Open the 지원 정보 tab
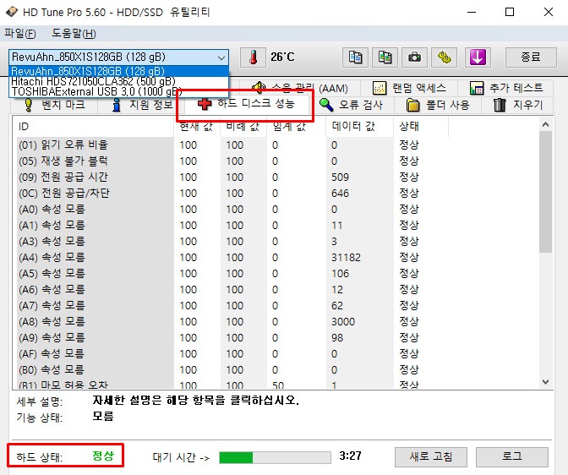The image size is (568, 475). (142, 105)
